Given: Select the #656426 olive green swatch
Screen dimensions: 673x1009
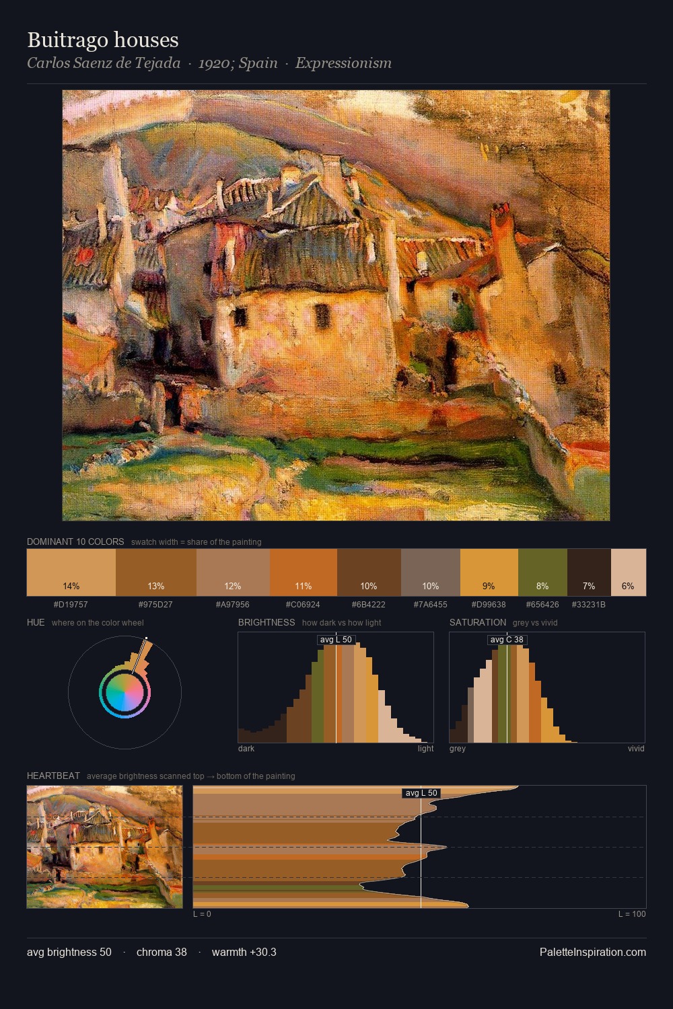Looking at the screenshot, I should tap(542, 572).
